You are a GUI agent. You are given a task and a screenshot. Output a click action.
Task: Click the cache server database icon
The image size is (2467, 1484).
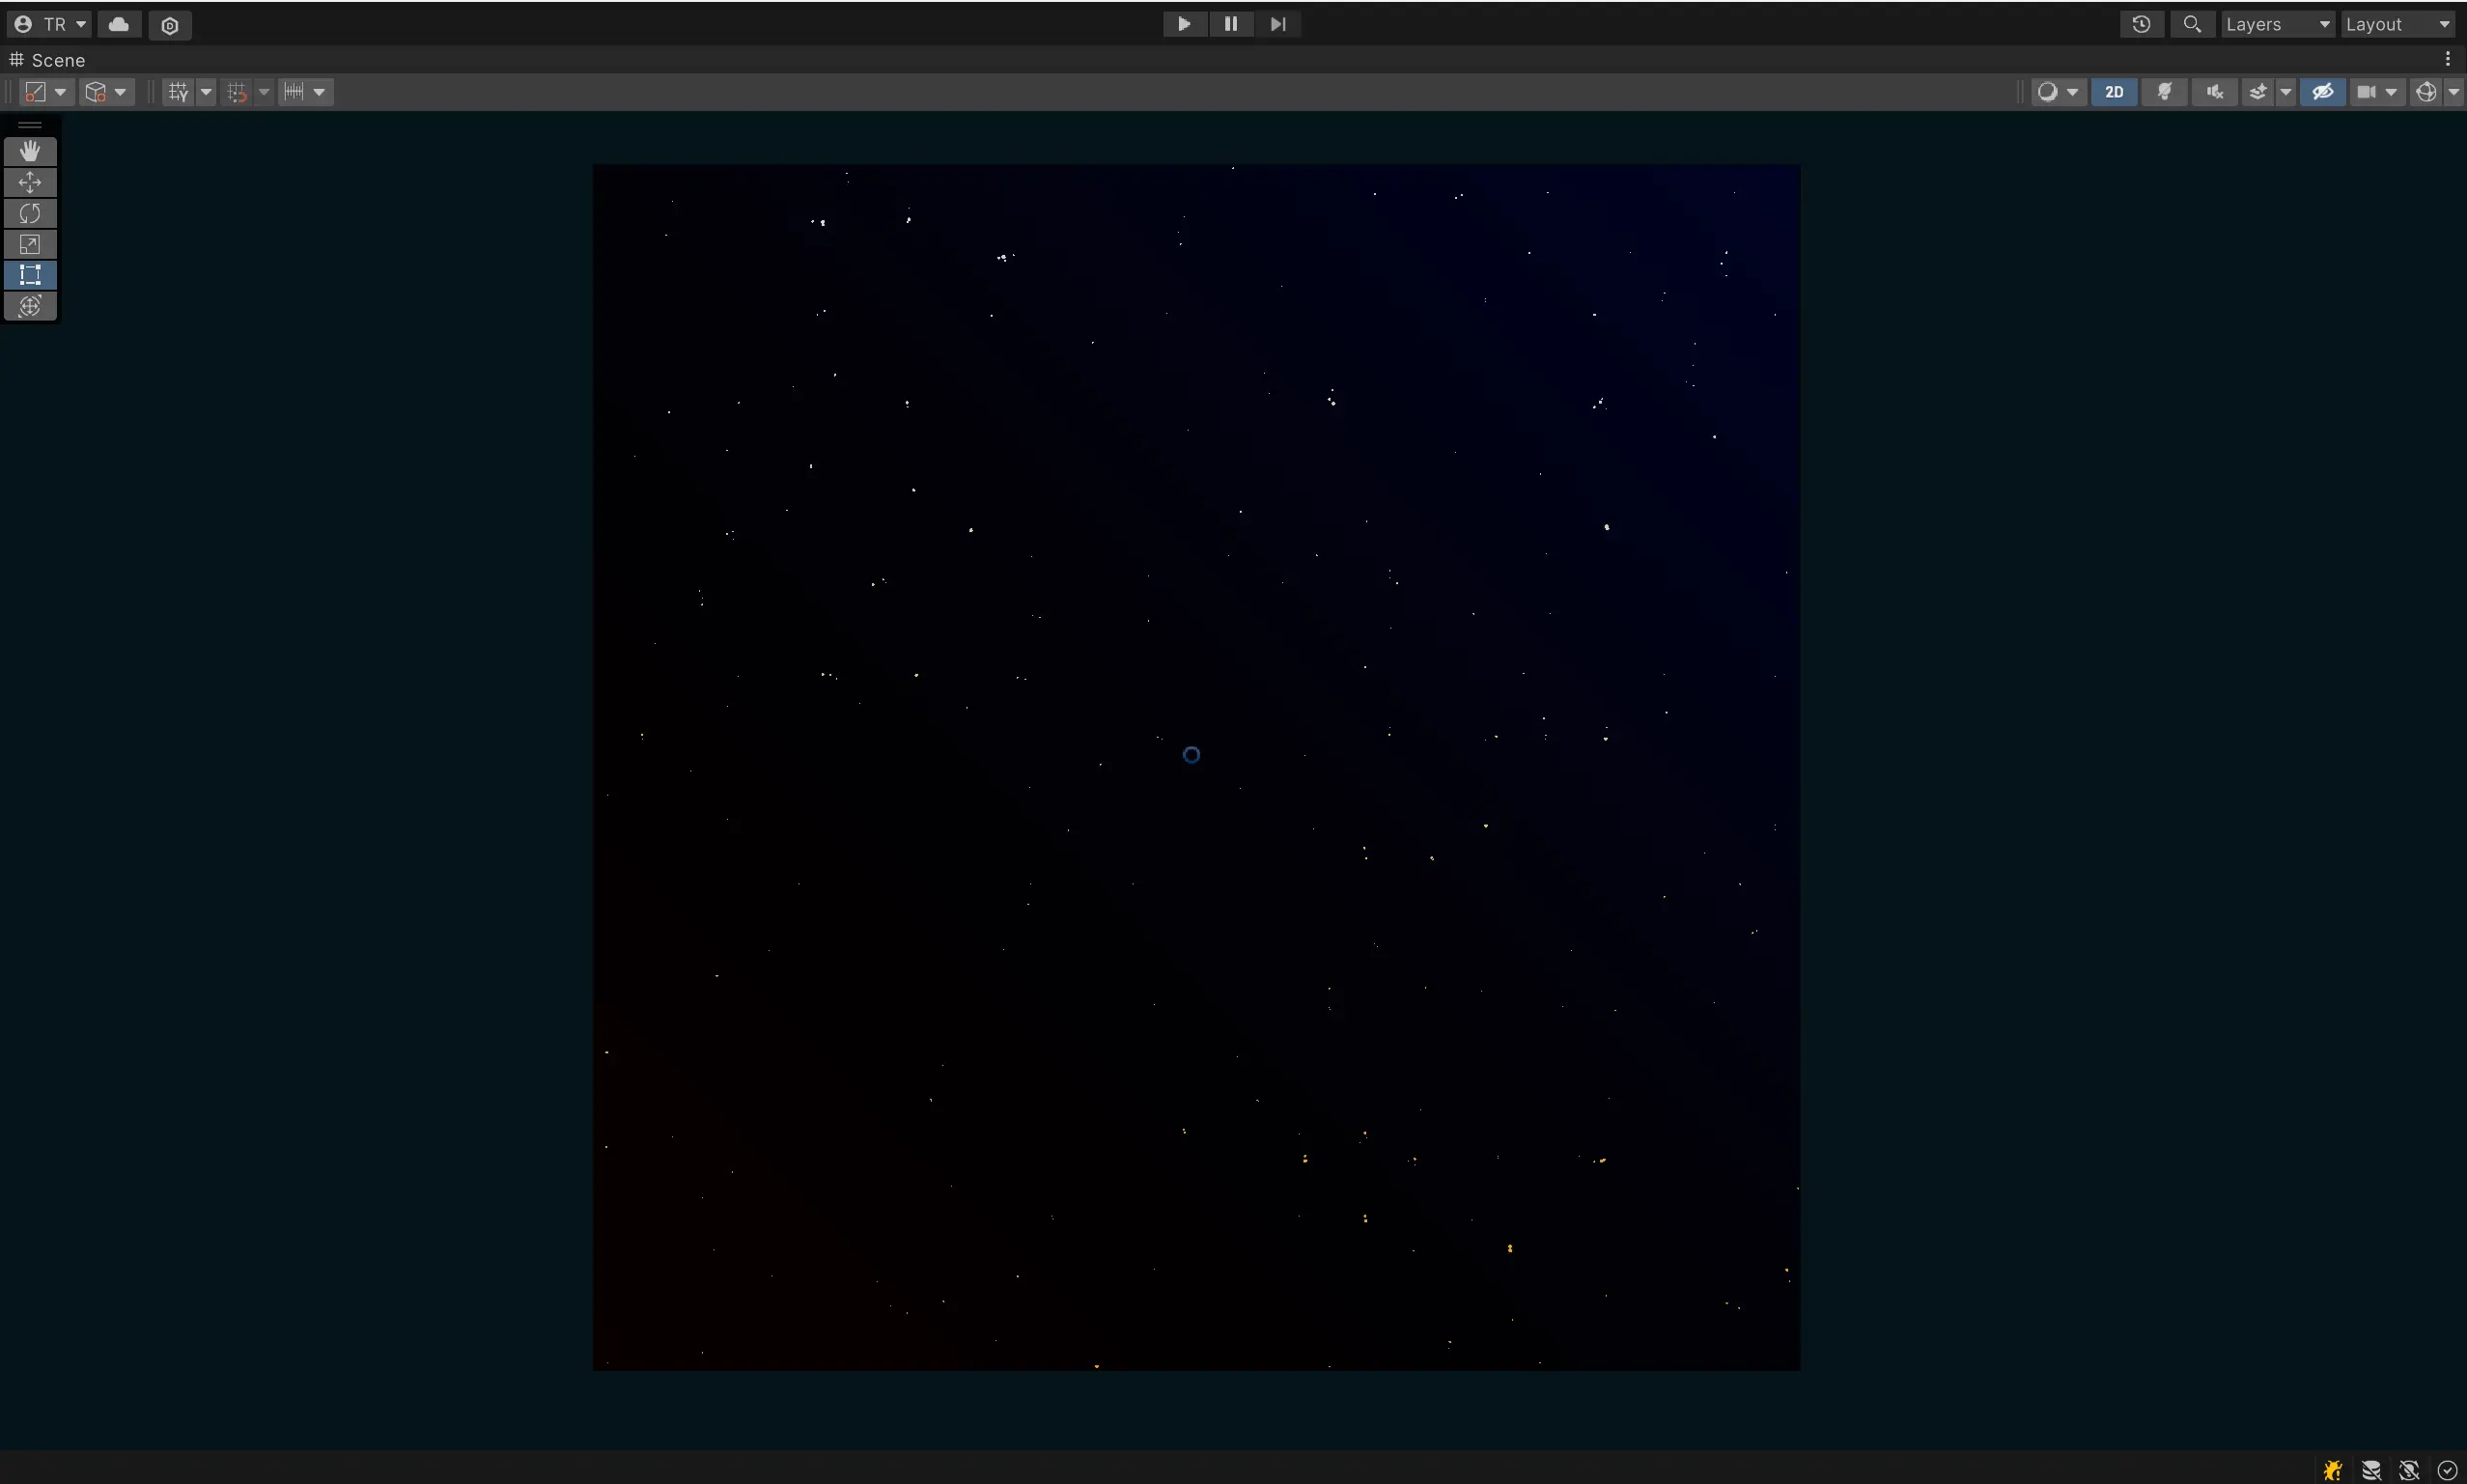click(x=2371, y=1470)
